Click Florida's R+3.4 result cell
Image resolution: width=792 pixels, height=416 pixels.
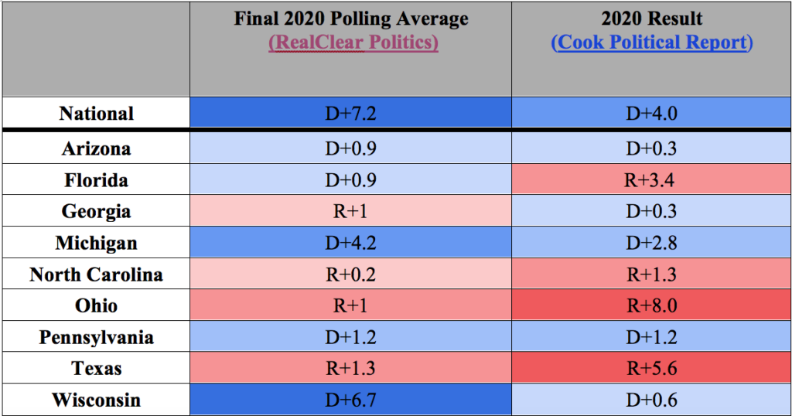[x=651, y=179]
